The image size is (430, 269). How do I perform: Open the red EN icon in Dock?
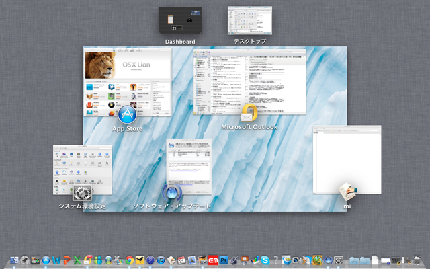click(213, 260)
